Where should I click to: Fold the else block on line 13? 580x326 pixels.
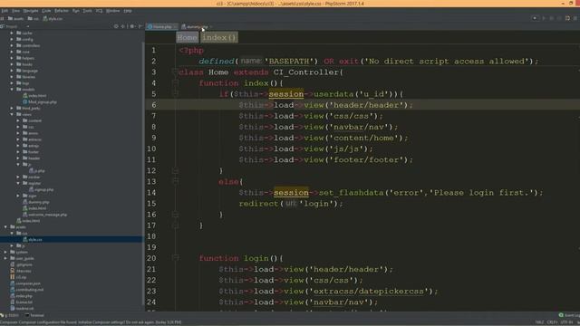[176, 181]
